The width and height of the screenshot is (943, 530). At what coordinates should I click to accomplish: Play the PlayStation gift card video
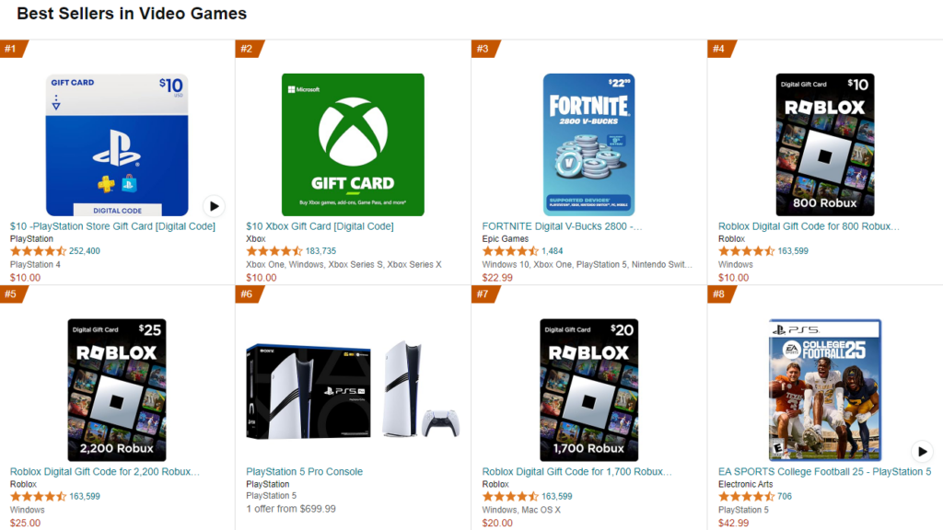(x=214, y=206)
